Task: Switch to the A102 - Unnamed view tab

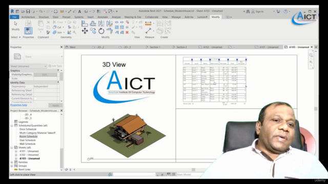Action: pos(213,47)
